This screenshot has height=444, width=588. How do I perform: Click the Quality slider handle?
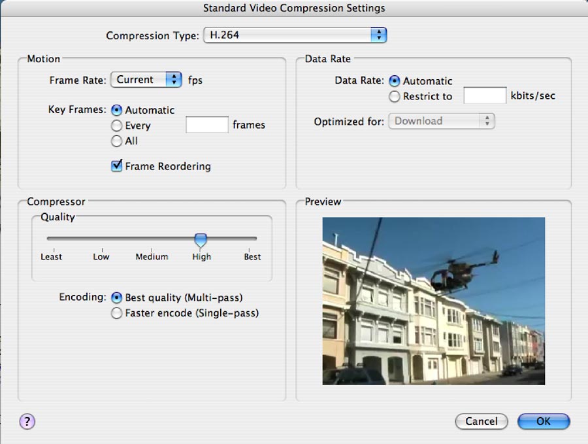click(201, 240)
